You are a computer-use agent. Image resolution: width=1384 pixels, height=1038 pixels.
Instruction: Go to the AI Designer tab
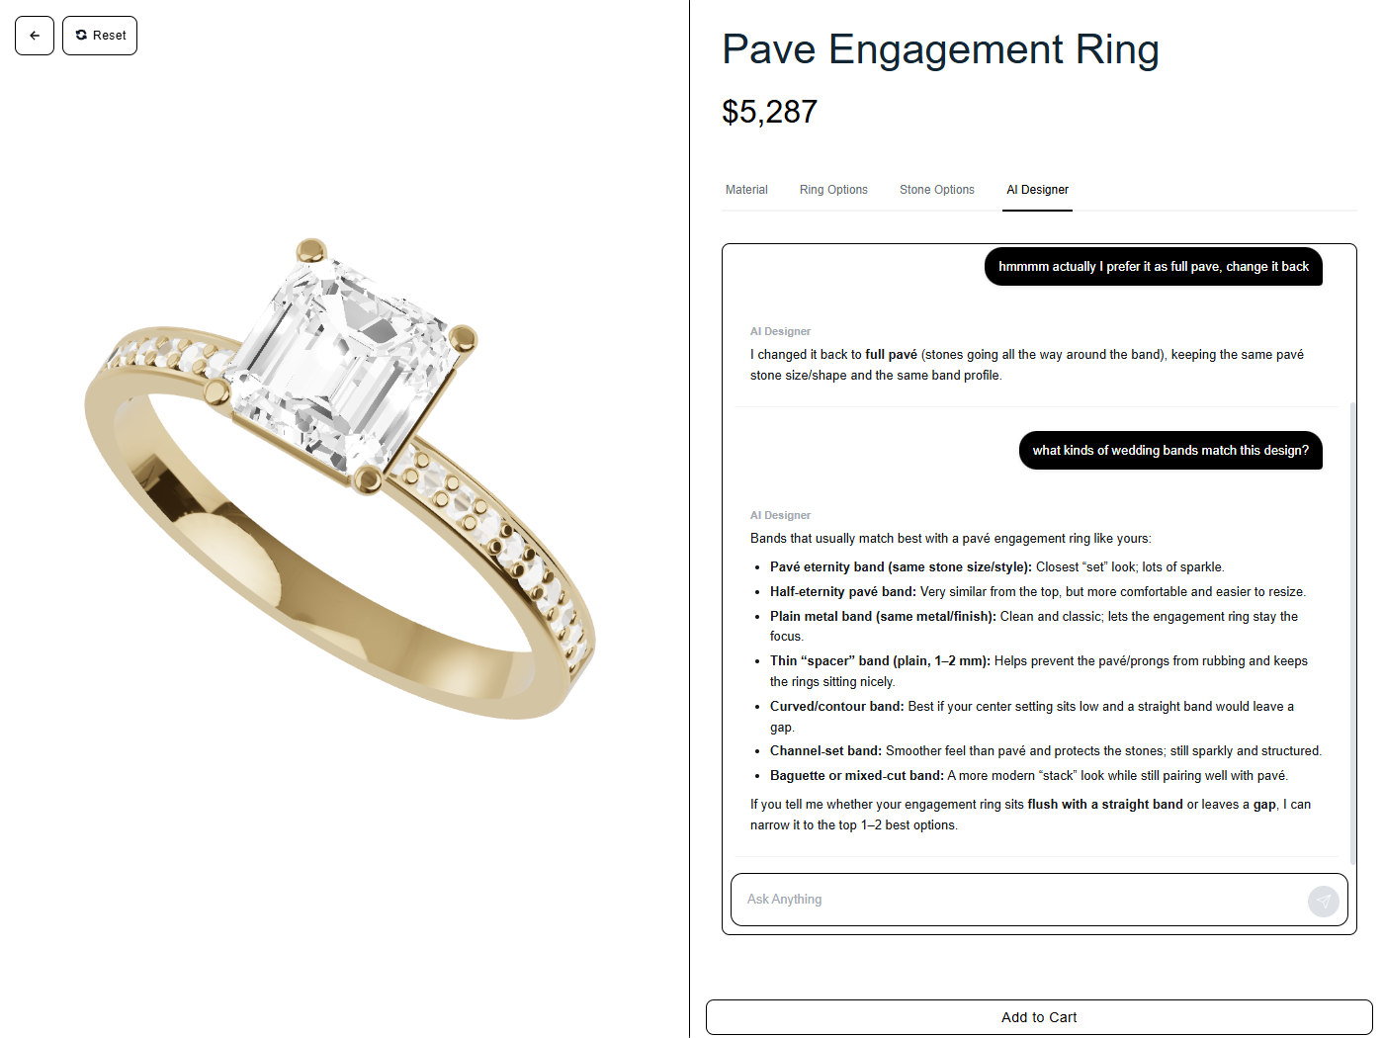point(1037,190)
